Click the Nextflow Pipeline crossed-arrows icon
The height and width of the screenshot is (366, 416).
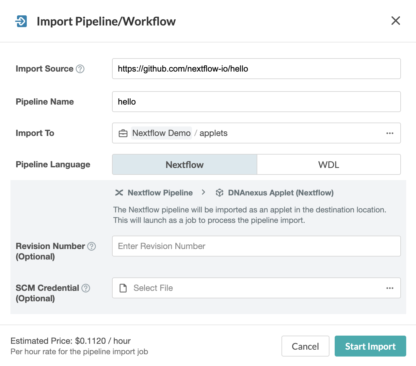coord(119,192)
